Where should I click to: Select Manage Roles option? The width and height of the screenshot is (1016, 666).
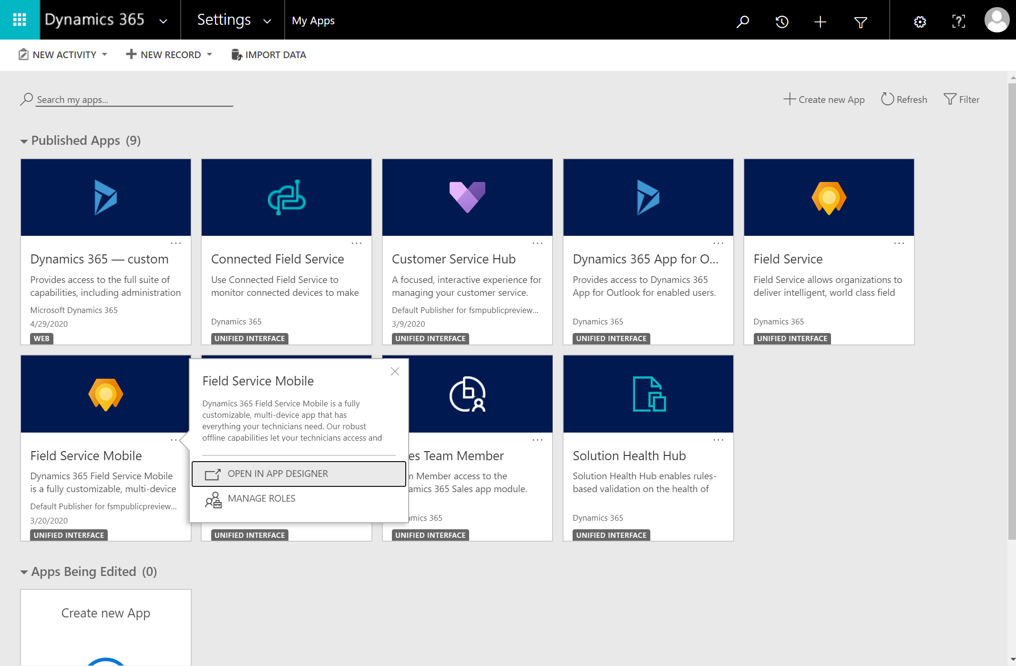(299, 499)
